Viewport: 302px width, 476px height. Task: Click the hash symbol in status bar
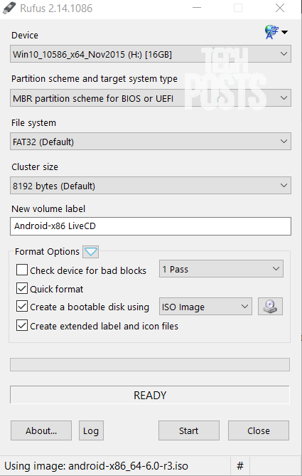(x=240, y=465)
